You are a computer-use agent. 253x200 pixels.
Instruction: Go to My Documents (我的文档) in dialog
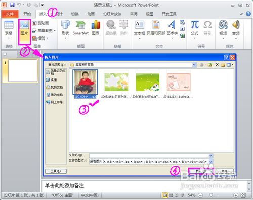[55, 87]
